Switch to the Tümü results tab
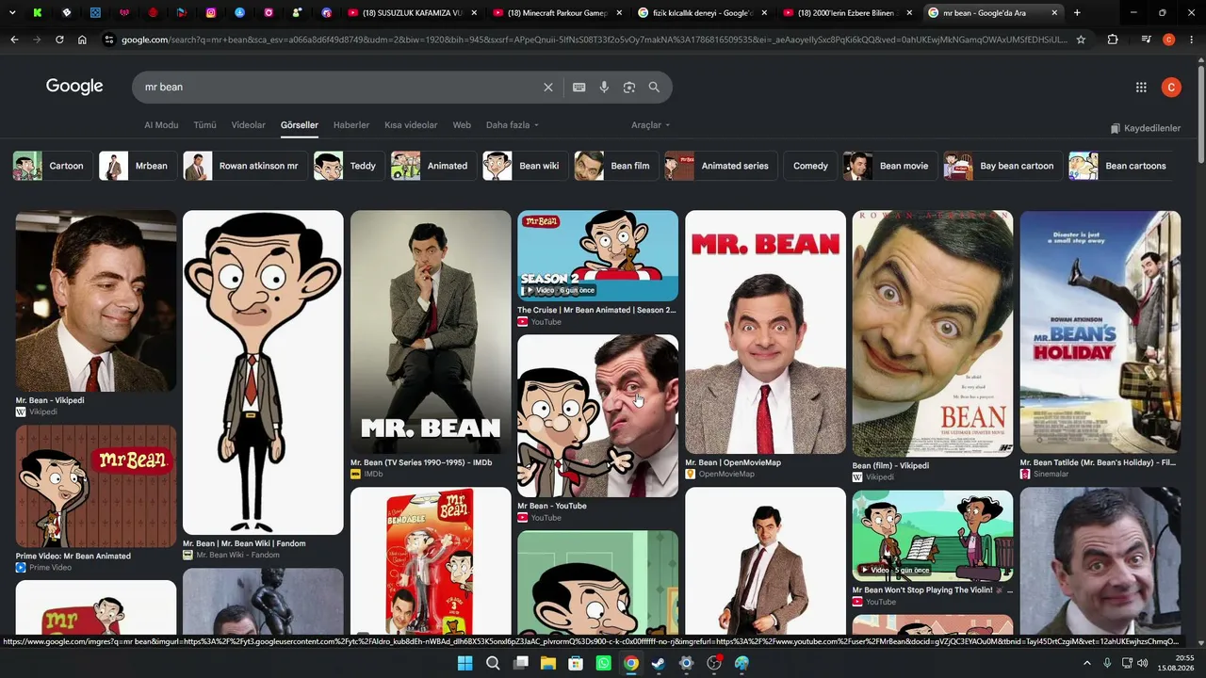The width and height of the screenshot is (1206, 678). (204, 125)
